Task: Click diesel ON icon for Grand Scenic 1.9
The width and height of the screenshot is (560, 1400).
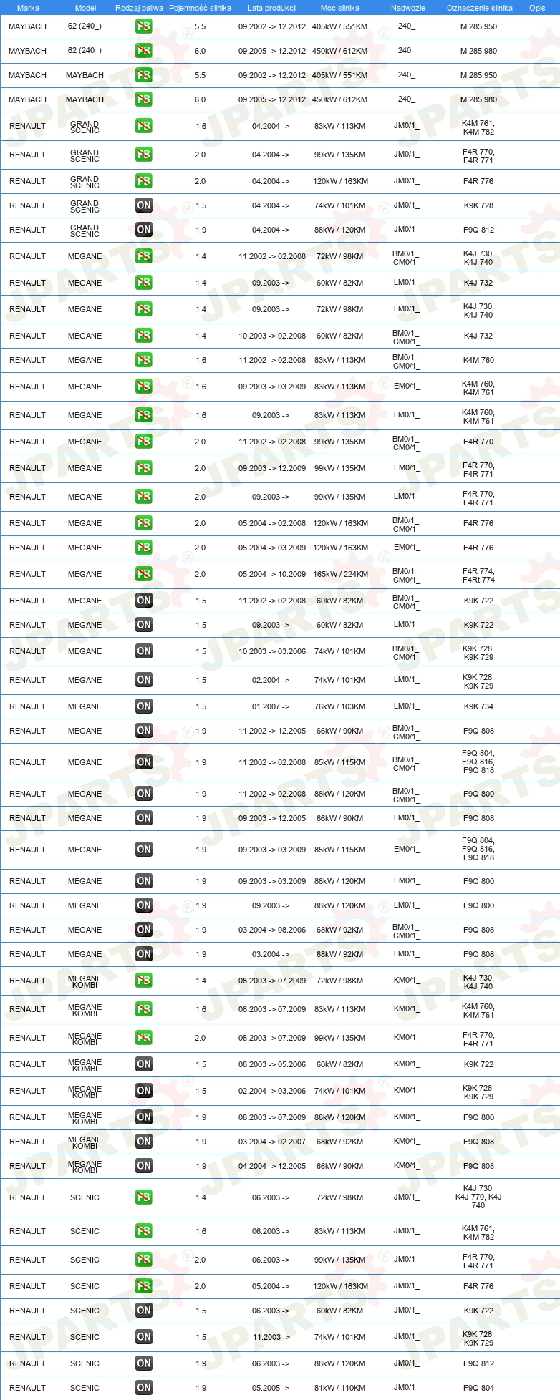Action: pos(144,230)
